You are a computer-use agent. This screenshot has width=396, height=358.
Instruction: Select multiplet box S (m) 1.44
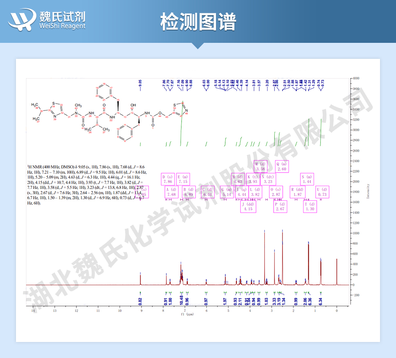[x=307, y=179]
